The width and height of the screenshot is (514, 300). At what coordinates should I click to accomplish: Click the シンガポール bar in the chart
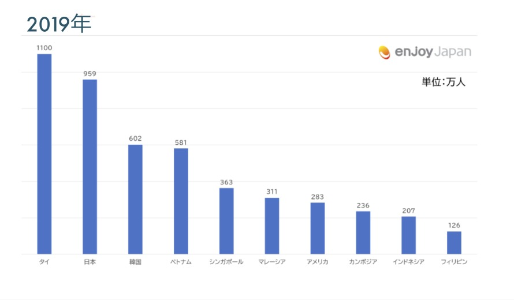(x=226, y=221)
